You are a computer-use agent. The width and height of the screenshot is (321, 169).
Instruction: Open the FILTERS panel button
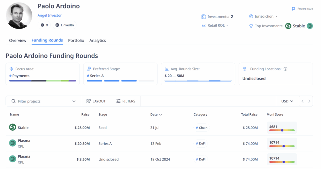pos(126,101)
